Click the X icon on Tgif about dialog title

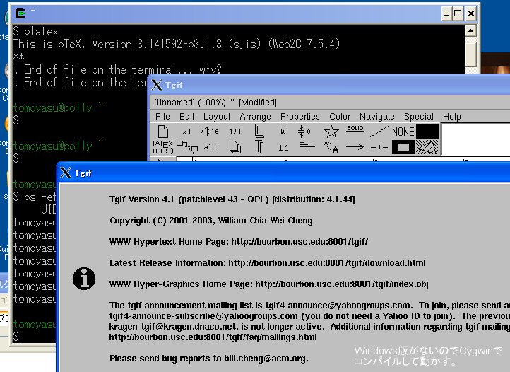tap(66, 173)
